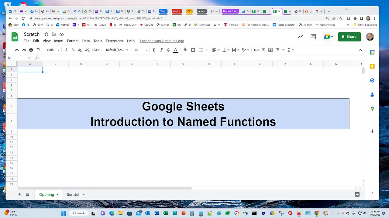The width and height of the screenshot is (389, 218).
Task: Toggle strikethrough formatting
Action: point(168,50)
